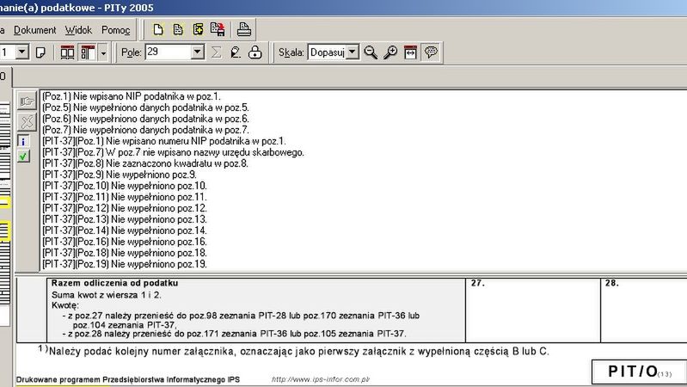Image resolution: width=687 pixels, height=387 pixels.
Task: Select message '(Poz.1) Nie wpisano NIP podatnika'
Action: tap(132, 96)
